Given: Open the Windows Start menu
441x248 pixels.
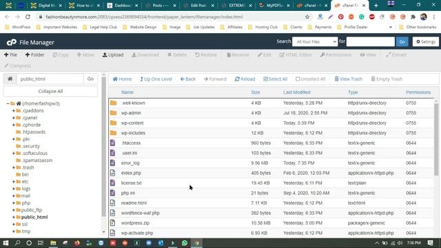Looking at the screenshot, I should (x=6, y=243).
